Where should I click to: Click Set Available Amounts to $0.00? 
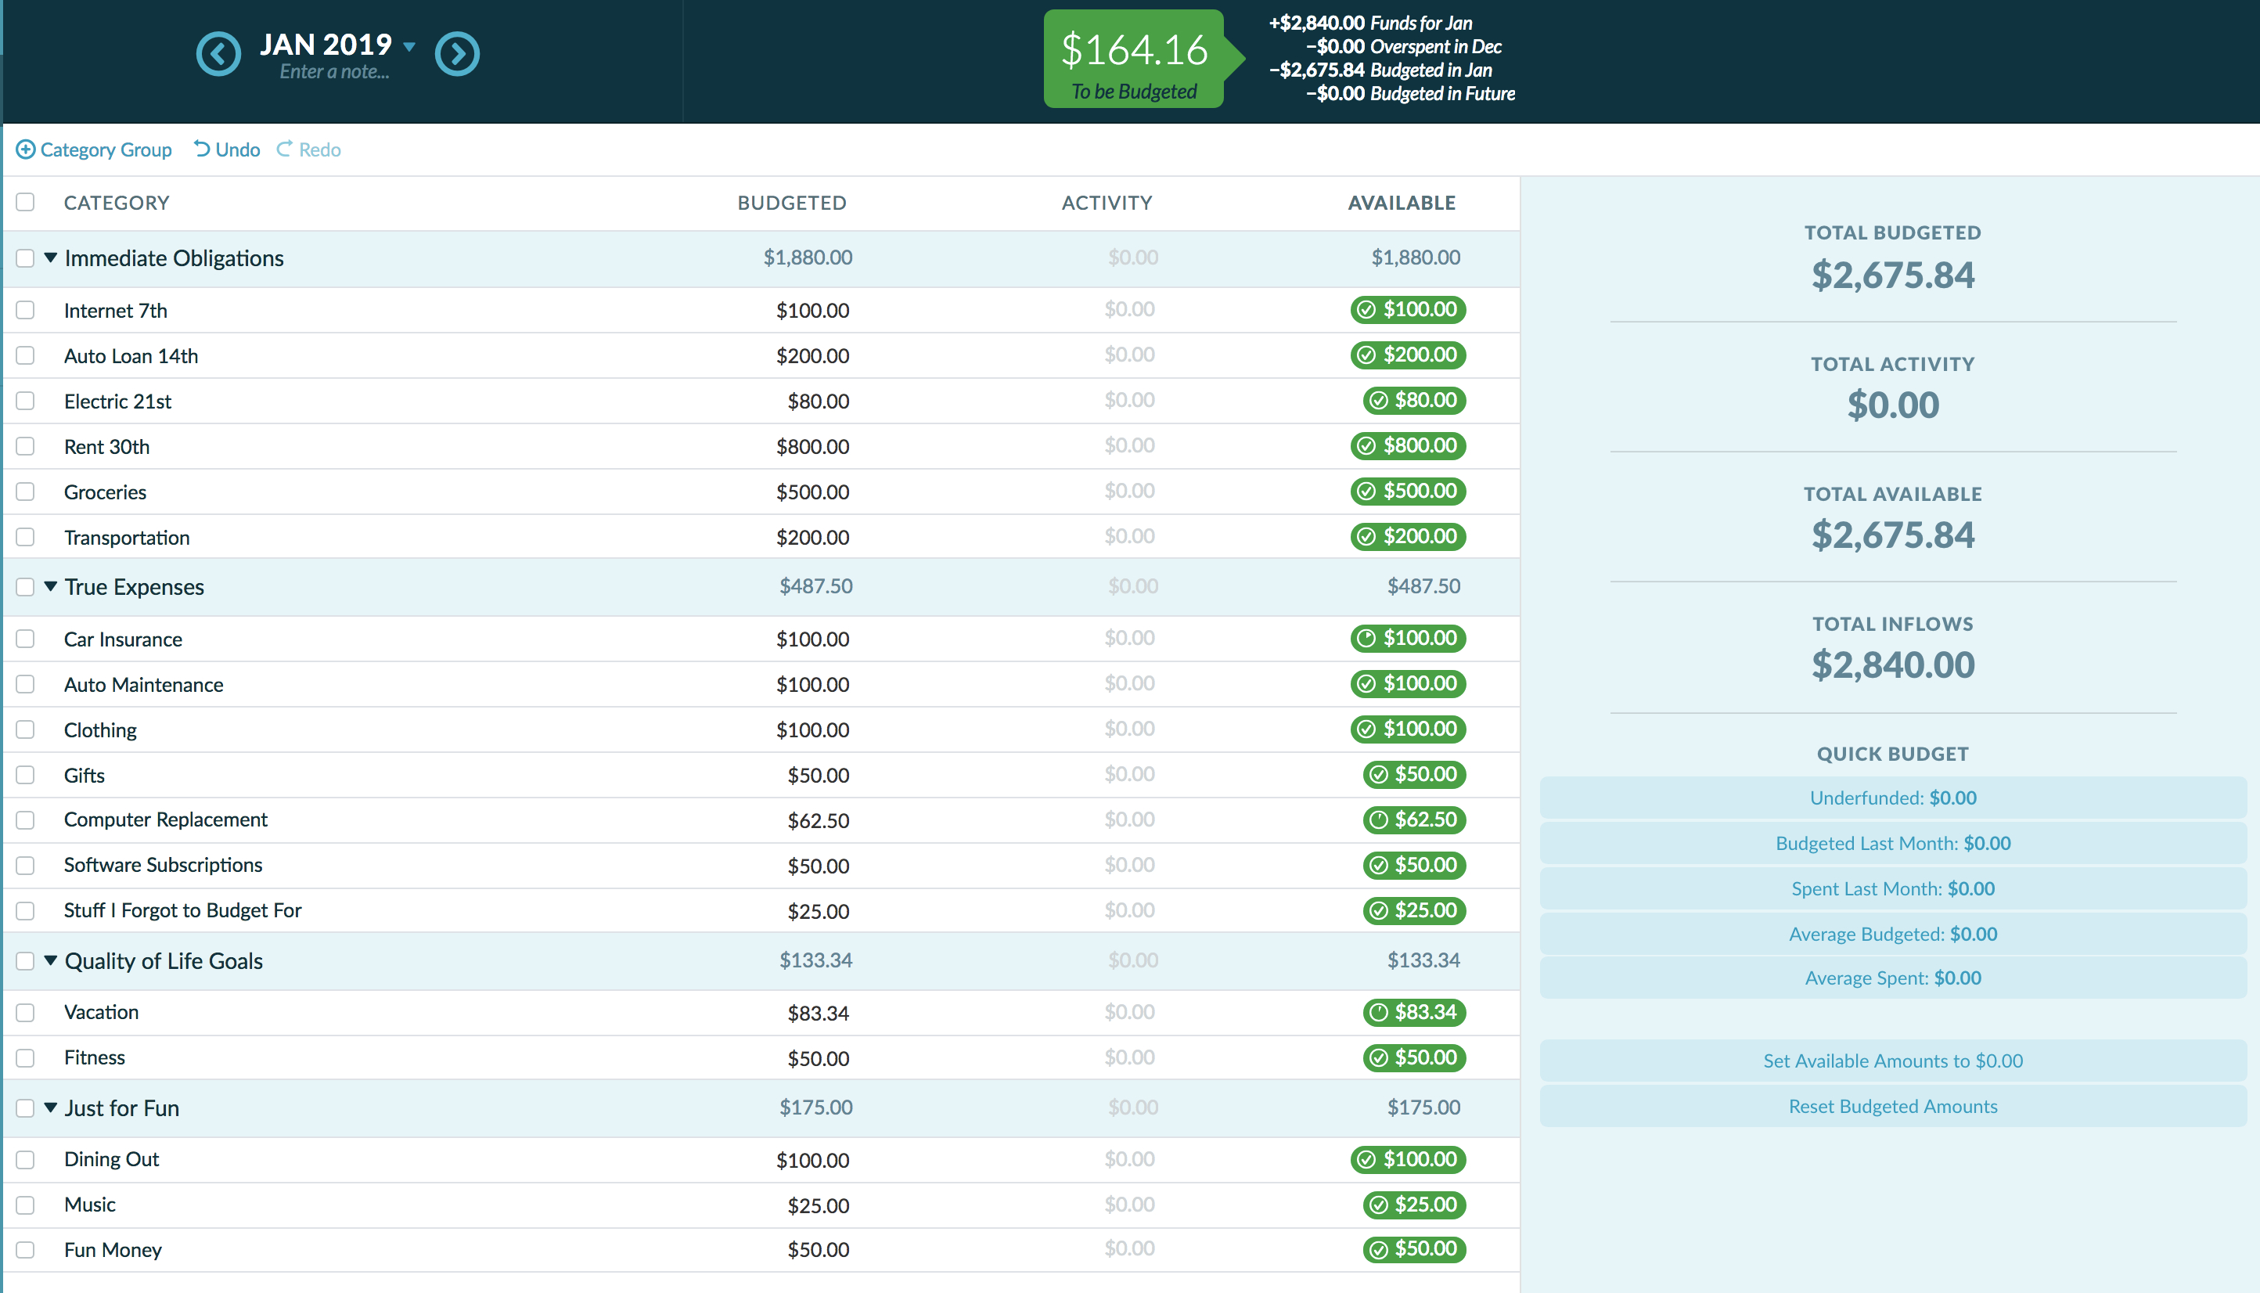click(1892, 1061)
